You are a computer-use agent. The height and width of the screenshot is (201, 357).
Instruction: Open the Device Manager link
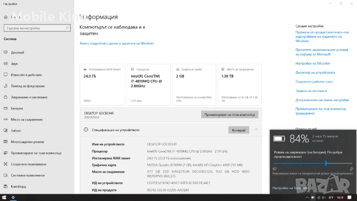(315, 73)
